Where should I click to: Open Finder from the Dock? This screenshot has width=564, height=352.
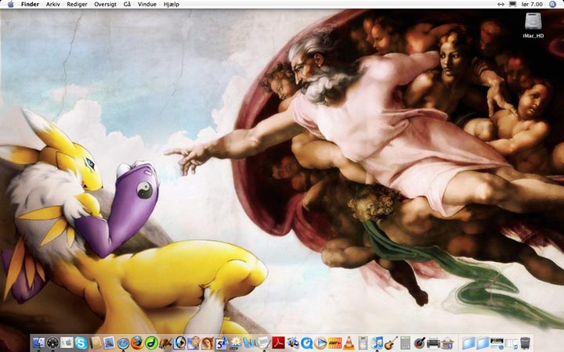pyautogui.click(x=39, y=343)
